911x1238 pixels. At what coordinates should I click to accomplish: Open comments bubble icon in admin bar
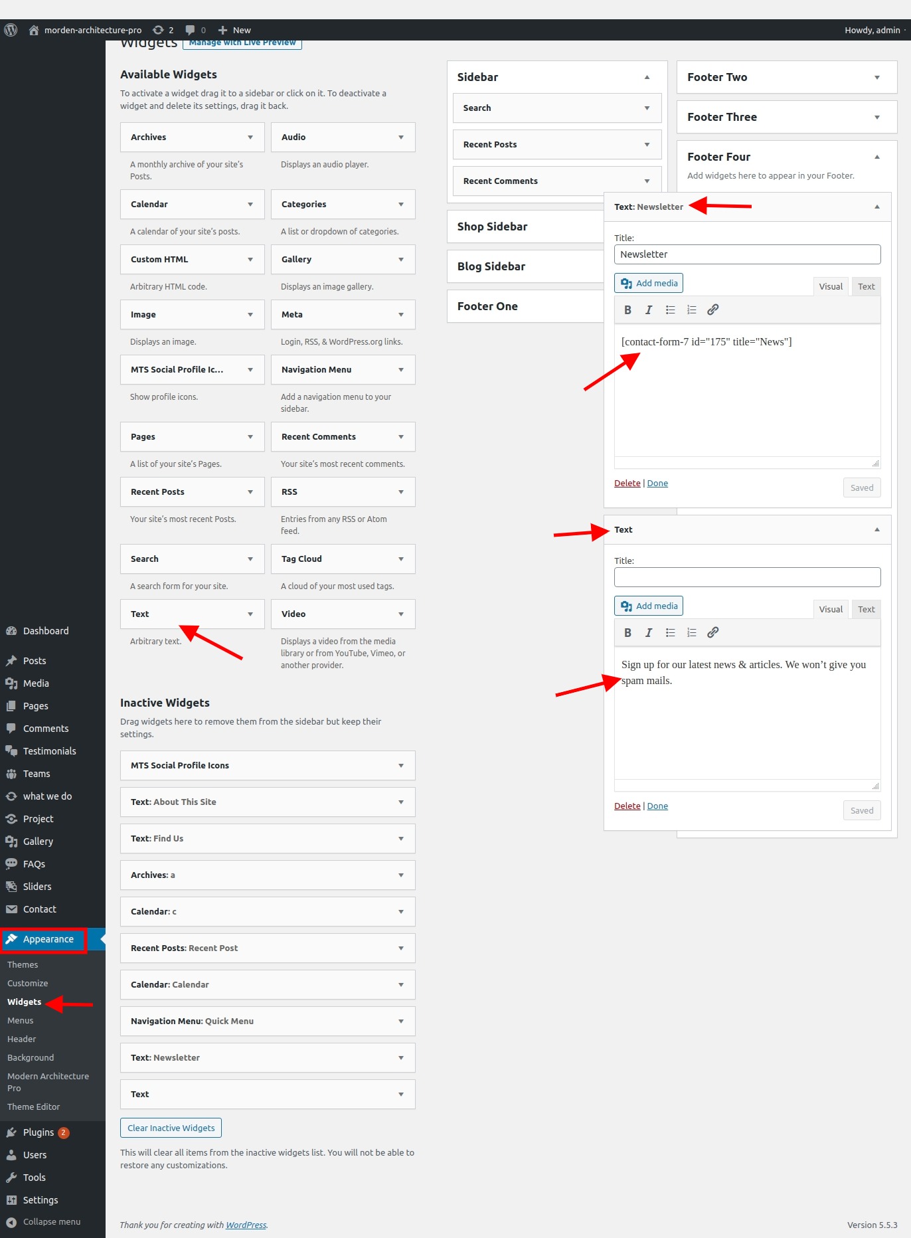coord(195,30)
